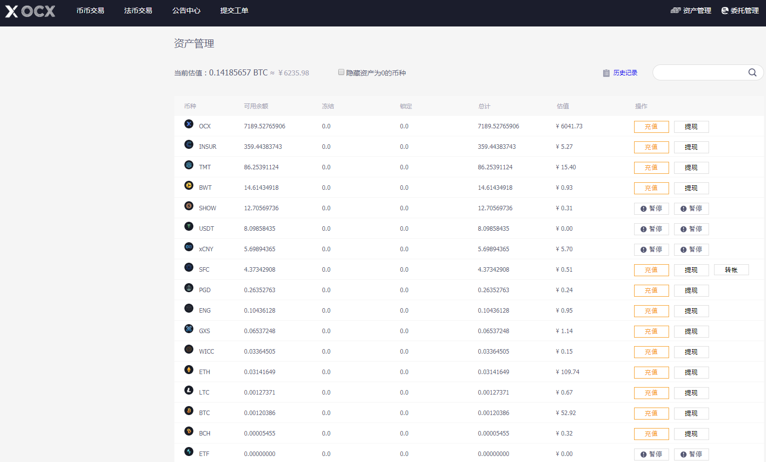Click the LTC coin icon
Image resolution: width=766 pixels, height=462 pixels.
click(x=189, y=390)
